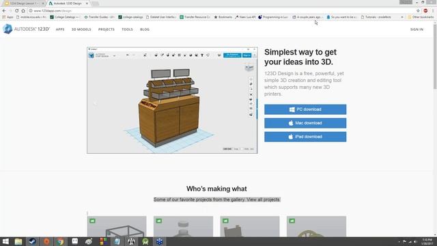Viewport: 437px width, 246px height.
Task: Click the first gallery project thumbnail with cube frame
Action: tap(117, 226)
